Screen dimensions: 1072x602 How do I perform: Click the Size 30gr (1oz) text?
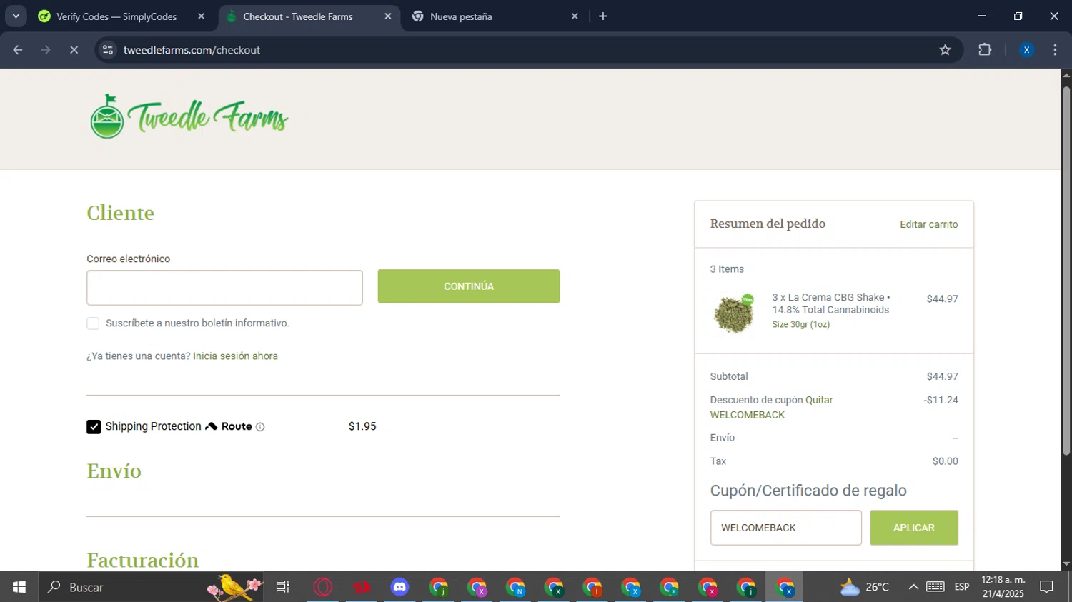[800, 324]
